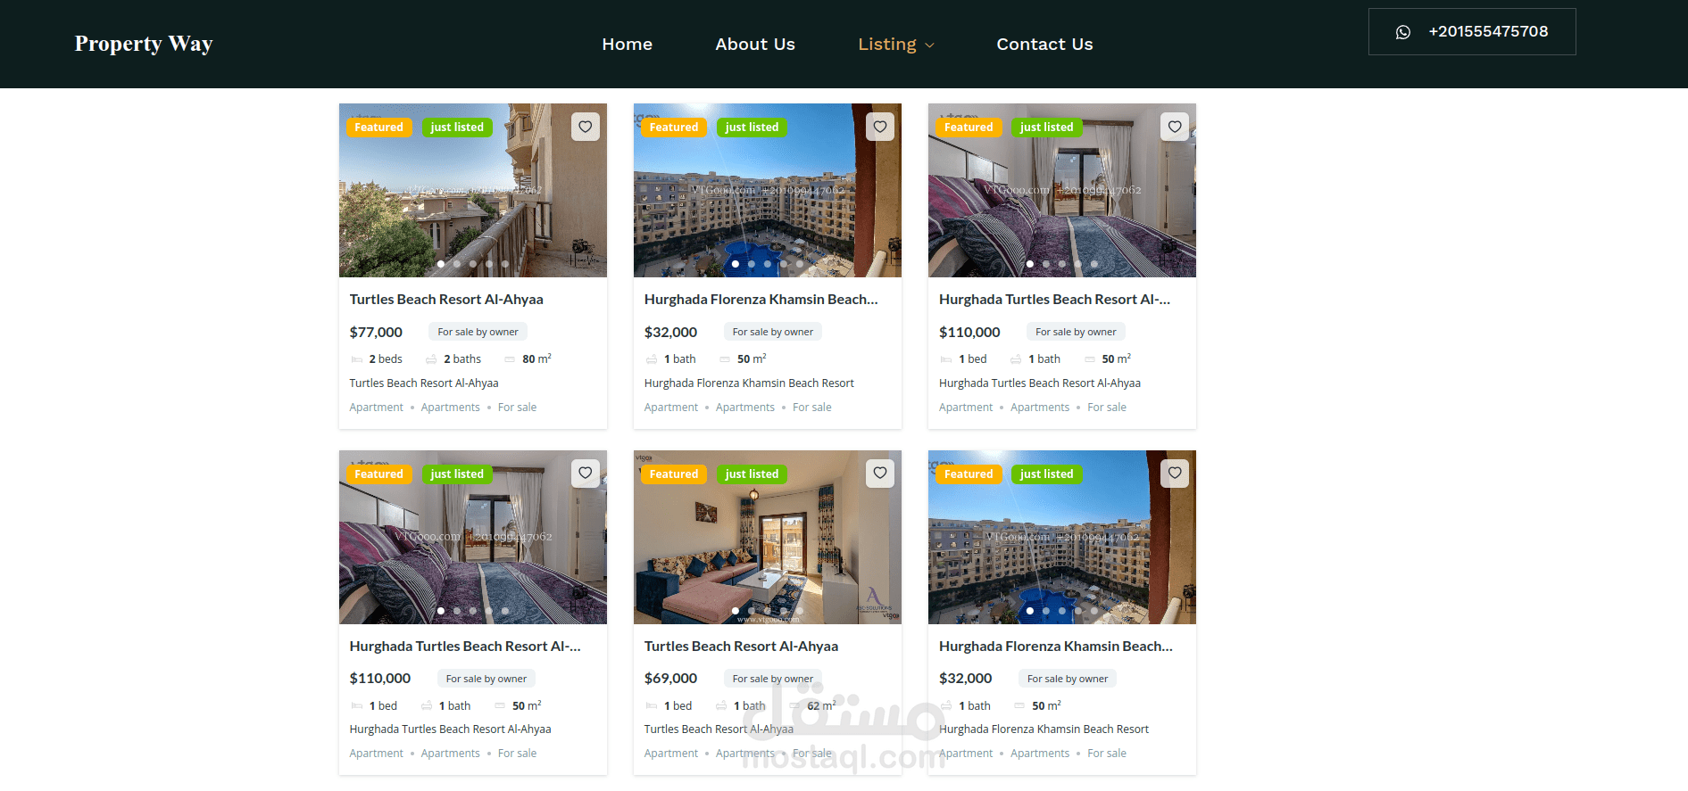Click heart icon on bottom-row $32,000 Florenza Khamsin card
This screenshot has width=1688, height=791.
pos(1175,474)
